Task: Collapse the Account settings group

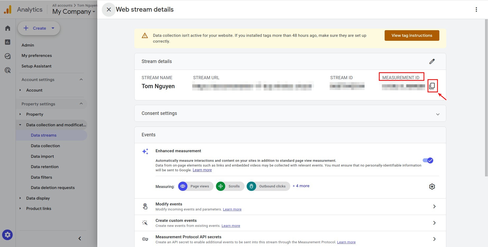Action: [81, 80]
